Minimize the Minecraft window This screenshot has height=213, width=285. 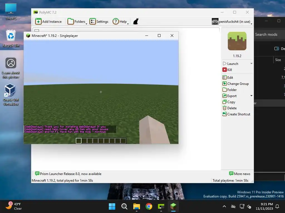click(x=146, y=35)
